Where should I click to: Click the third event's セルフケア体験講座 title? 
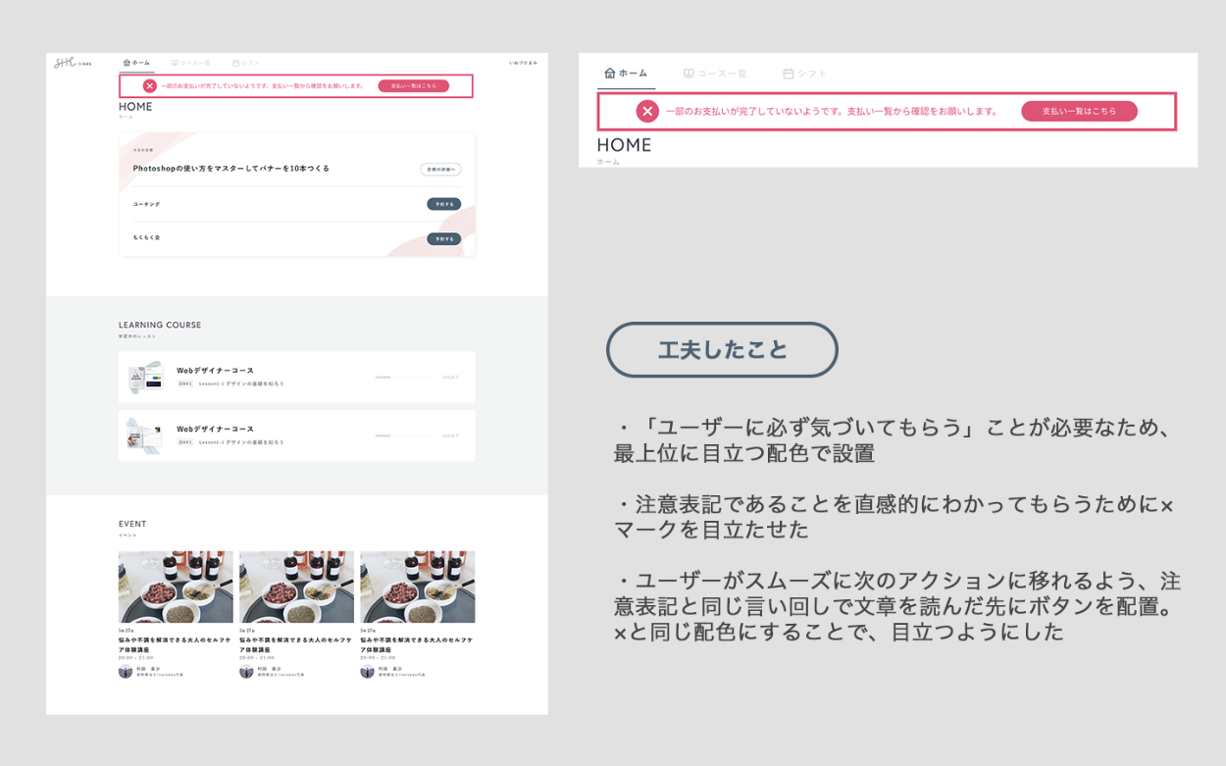(x=416, y=644)
